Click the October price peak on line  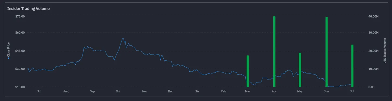click(123, 38)
